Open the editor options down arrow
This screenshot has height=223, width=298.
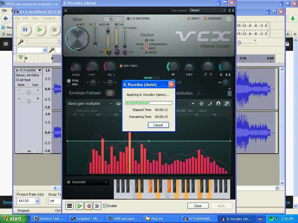(x=193, y=104)
